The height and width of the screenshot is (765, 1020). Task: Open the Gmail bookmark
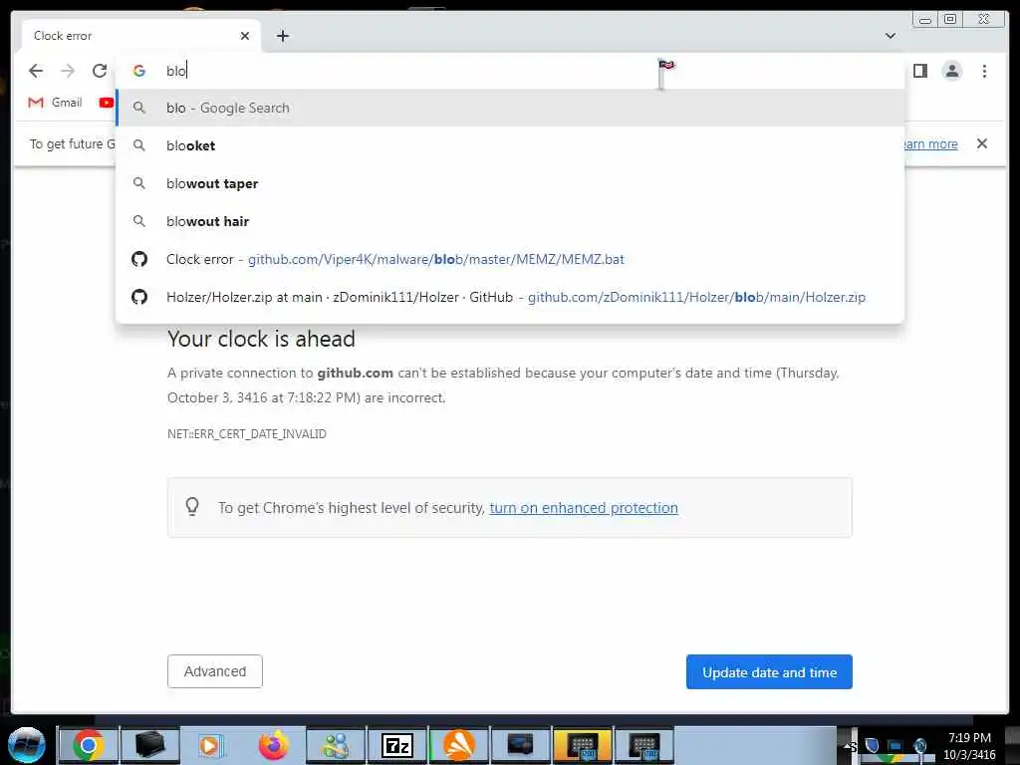coord(55,103)
